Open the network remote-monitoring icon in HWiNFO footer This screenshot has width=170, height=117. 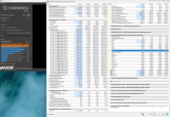(143, 114)
